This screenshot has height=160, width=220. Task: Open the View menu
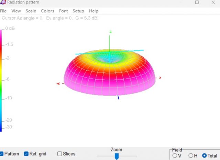(16, 11)
